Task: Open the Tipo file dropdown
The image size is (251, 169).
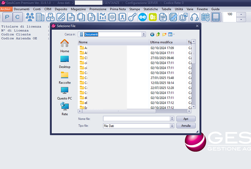Action: coord(172,126)
